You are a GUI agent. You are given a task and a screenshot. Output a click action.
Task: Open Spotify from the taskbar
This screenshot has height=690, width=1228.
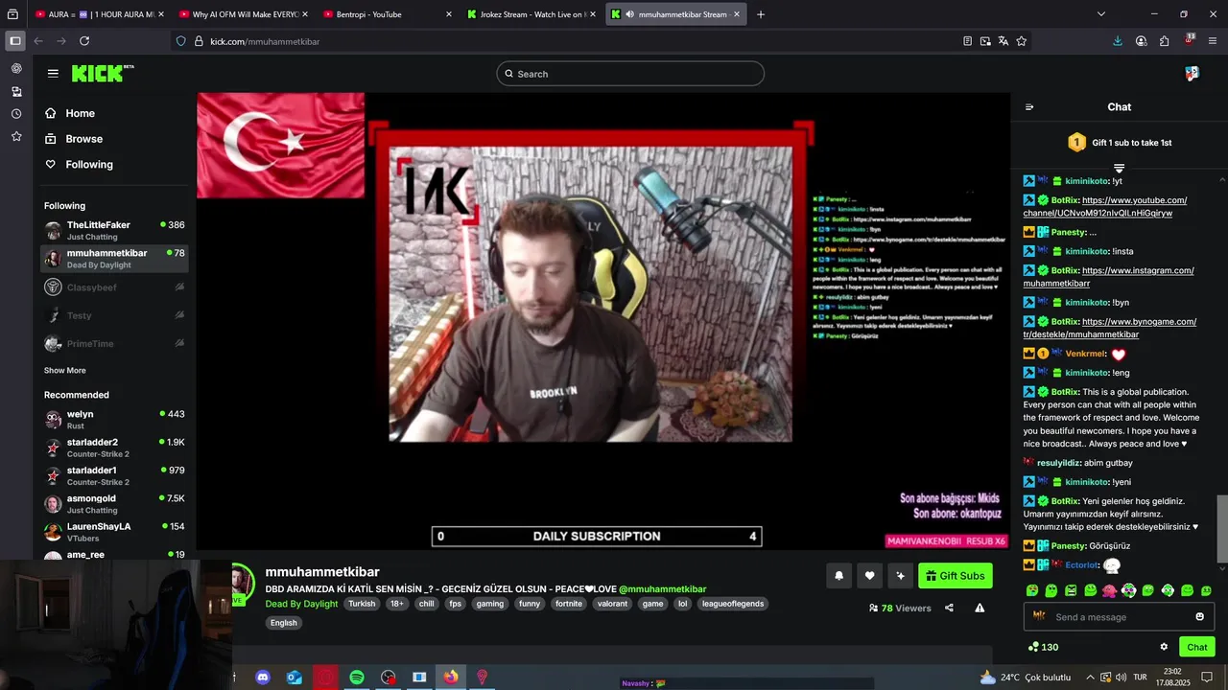tap(357, 677)
